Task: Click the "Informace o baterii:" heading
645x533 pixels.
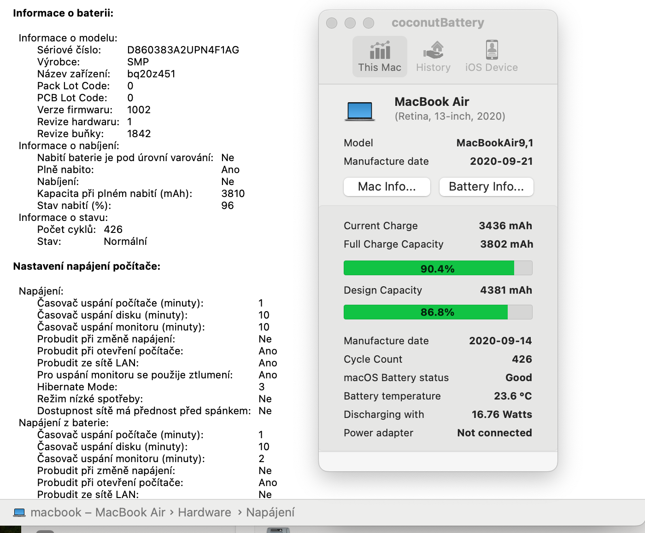Action: 63,13
